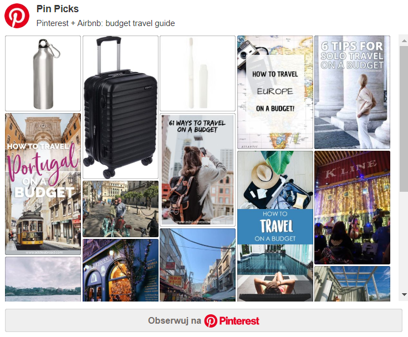Click the Obserwuj na Pinterest button

point(204,320)
